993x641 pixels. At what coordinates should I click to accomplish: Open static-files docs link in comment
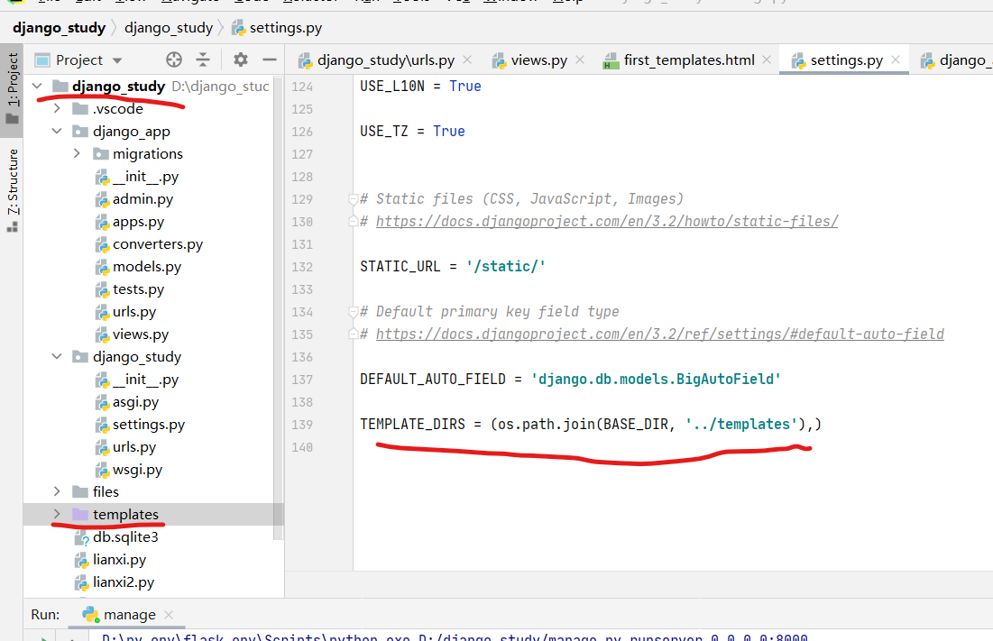click(x=607, y=222)
